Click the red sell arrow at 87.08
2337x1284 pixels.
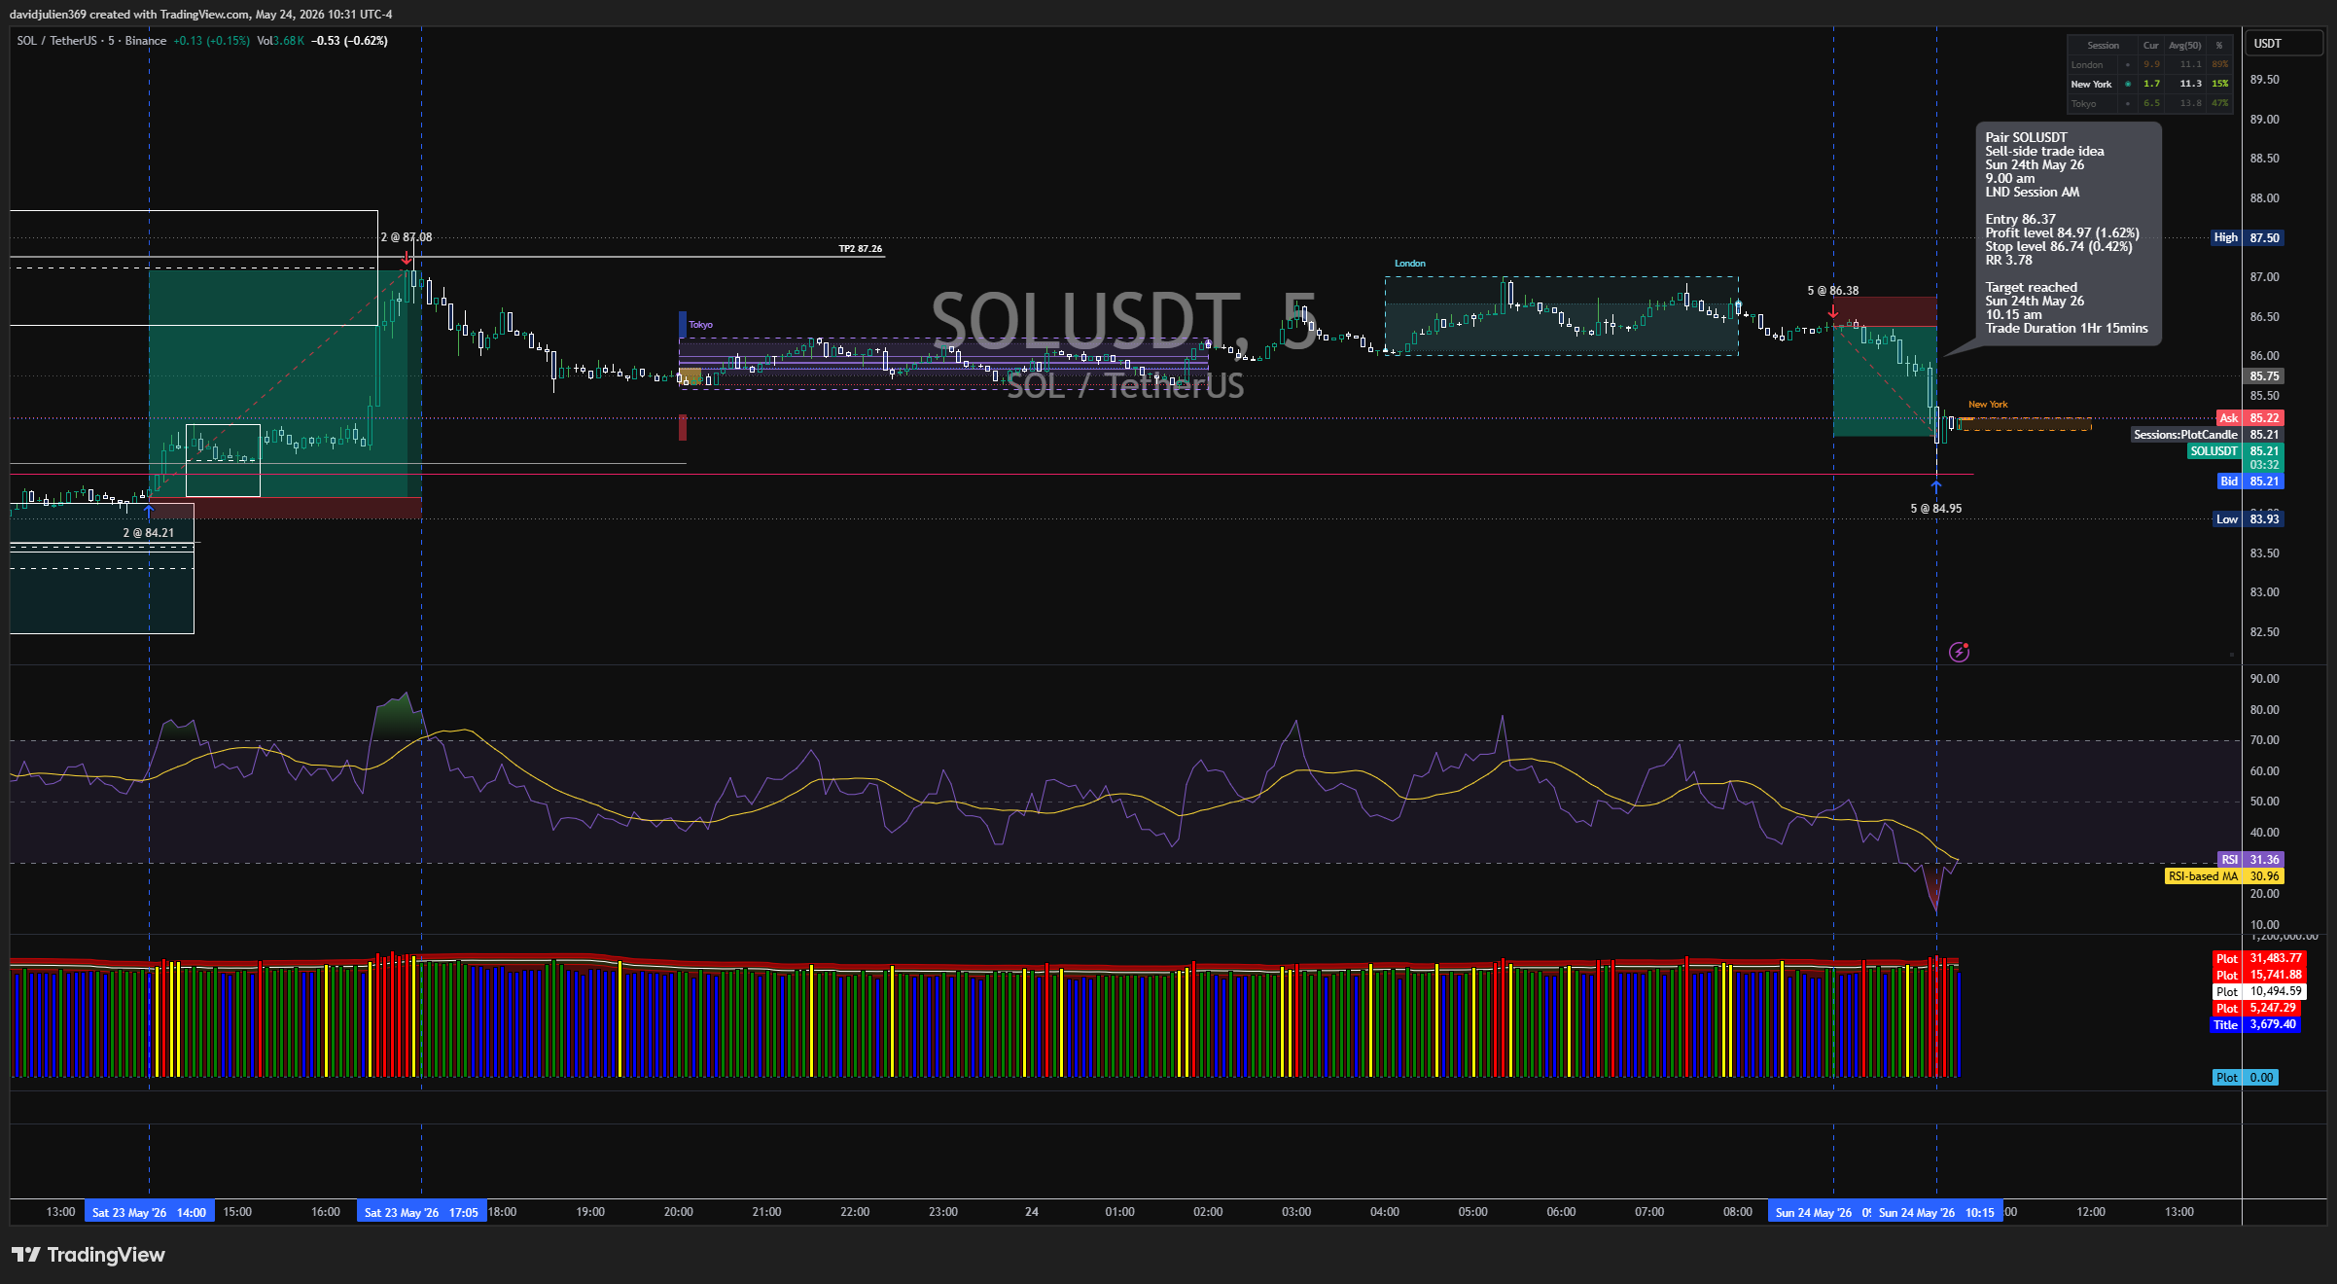[x=407, y=258]
